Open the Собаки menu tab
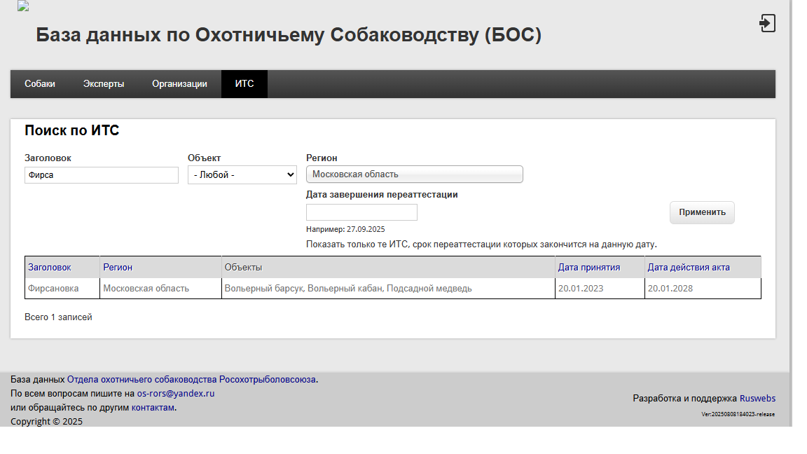This screenshot has width=807, height=454. (40, 84)
